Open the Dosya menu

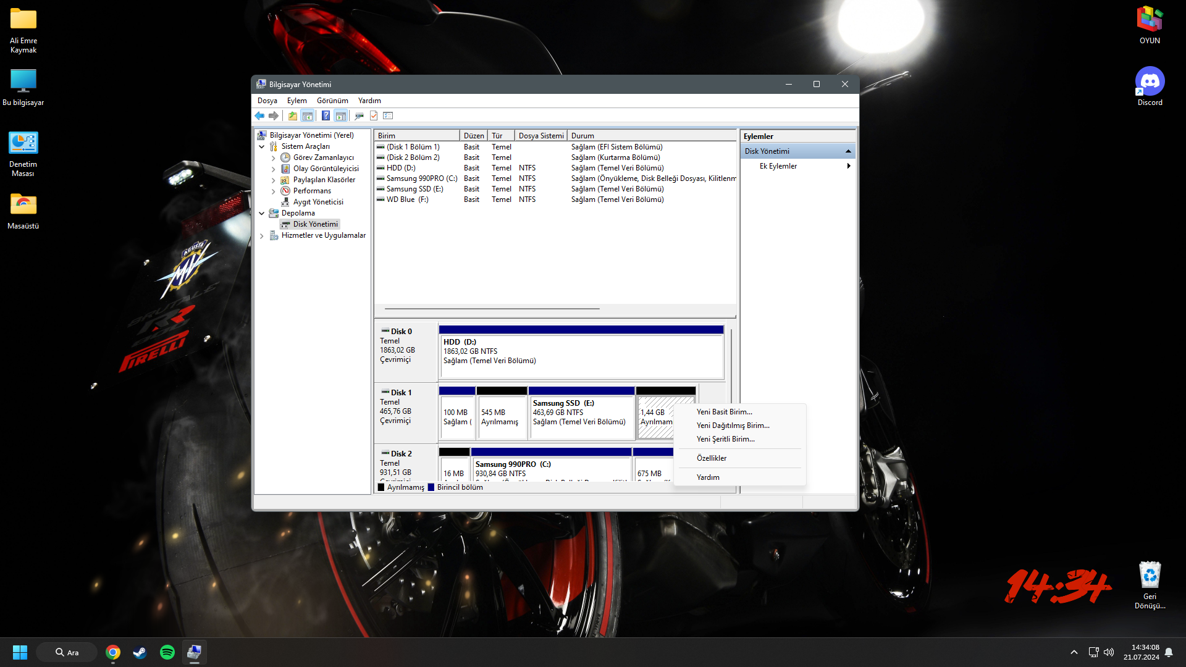click(267, 101)
